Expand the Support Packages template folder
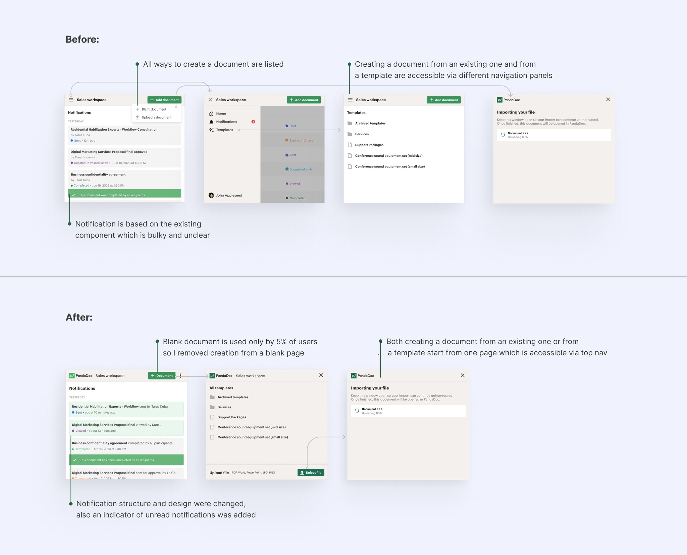This screenshot has height=555, width=687. click(232, 417)
